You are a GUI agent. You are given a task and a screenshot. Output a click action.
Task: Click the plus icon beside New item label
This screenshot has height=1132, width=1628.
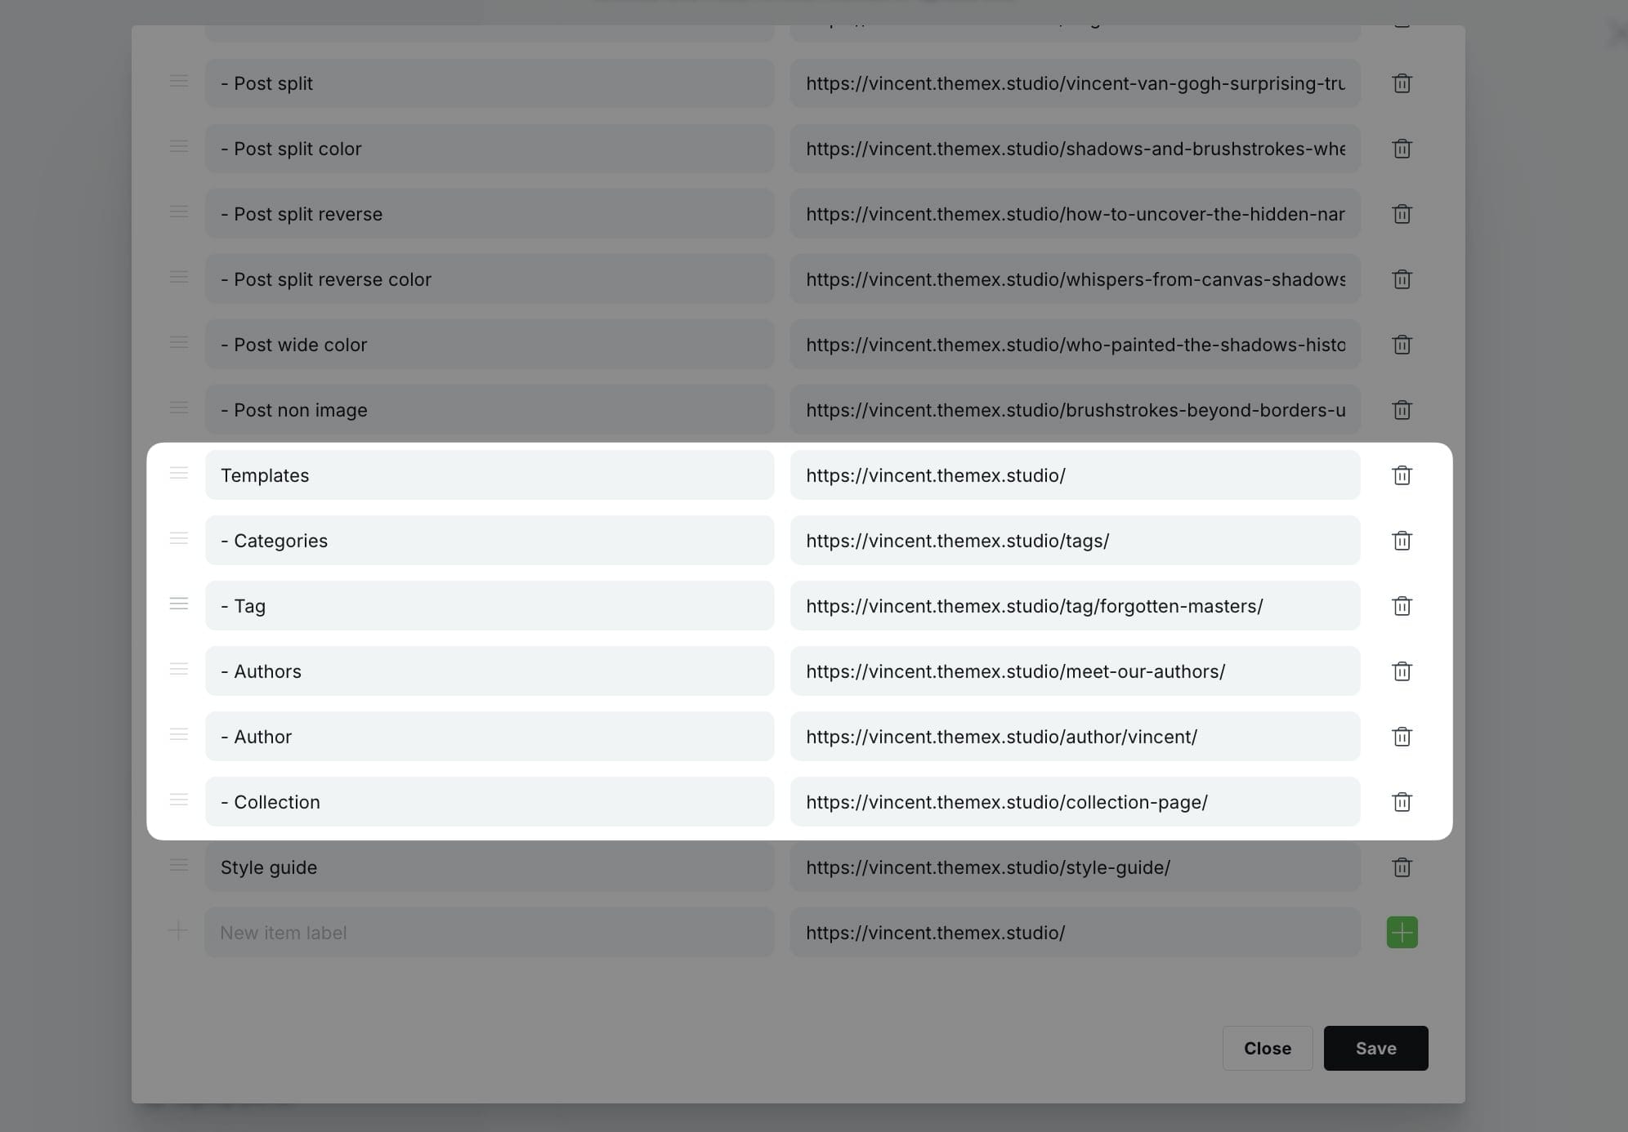click(178, 929)
